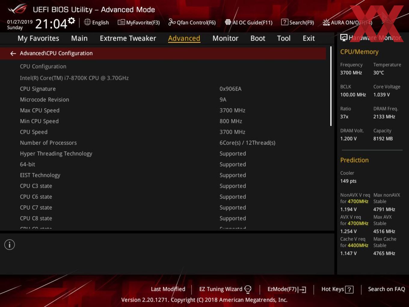This screenshot has height=307, width=409.
Task: Open the Extreme Tweaker tab
Action: 128,38
